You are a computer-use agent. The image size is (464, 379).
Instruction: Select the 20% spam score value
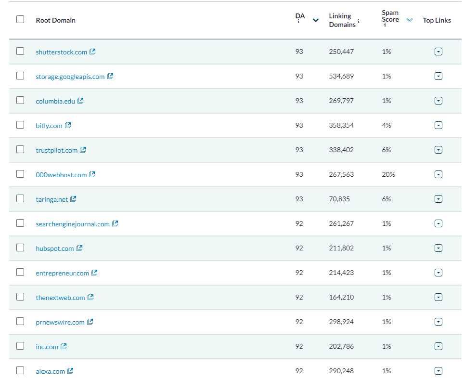388,174
